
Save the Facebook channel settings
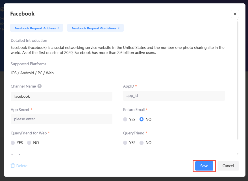click(x=204, y=166)
